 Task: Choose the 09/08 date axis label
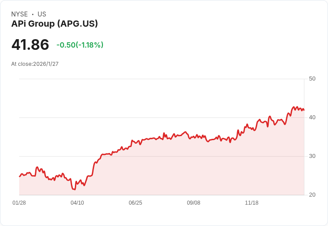193,203
